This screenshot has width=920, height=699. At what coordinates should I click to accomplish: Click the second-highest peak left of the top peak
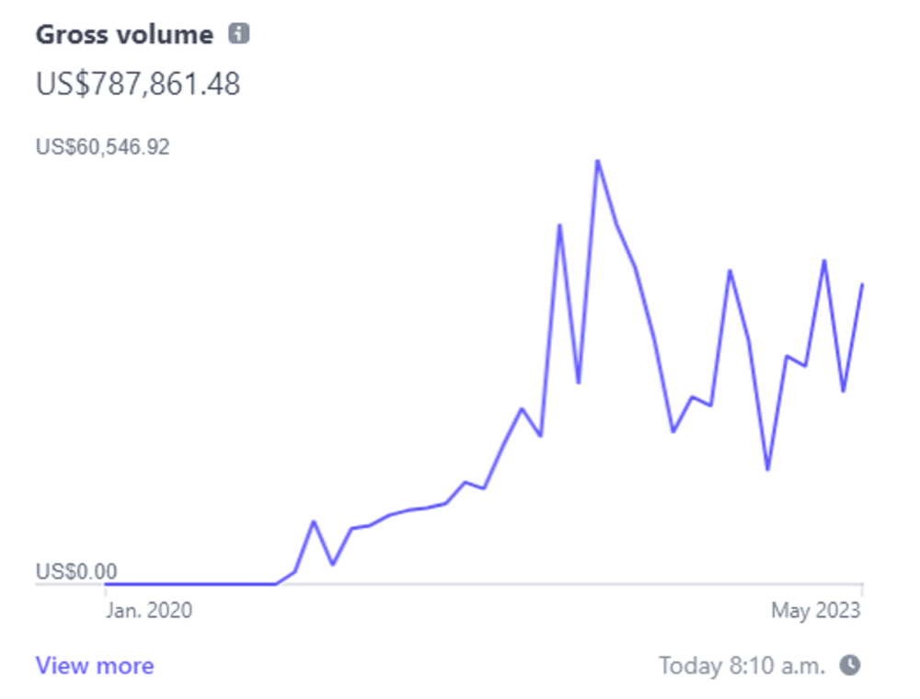coord(559,225)
